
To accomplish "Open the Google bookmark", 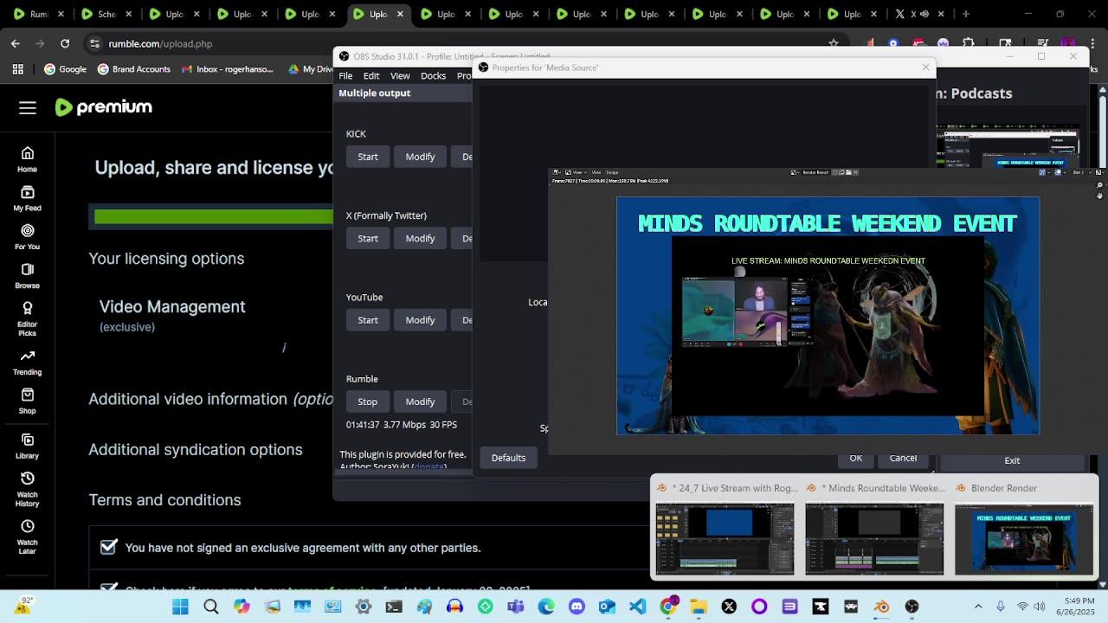I will click(65, 69).
